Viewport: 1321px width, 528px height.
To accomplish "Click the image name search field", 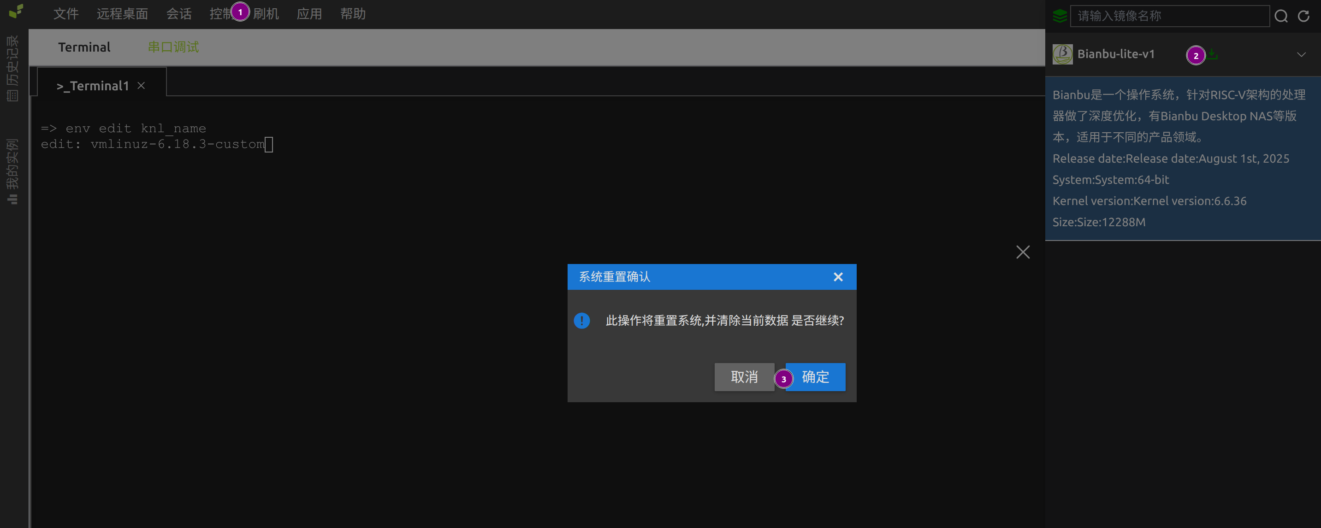I will tap(1169, 17).
